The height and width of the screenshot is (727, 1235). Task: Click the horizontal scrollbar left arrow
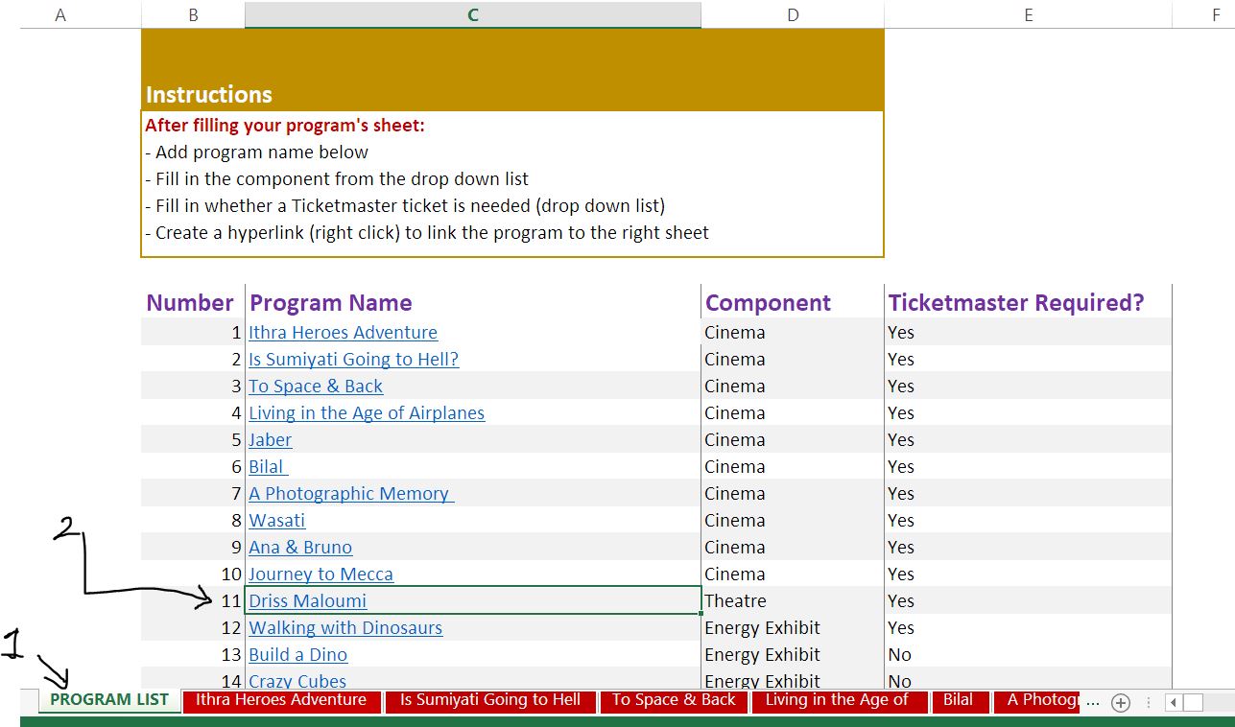[x=1174, y=702]
